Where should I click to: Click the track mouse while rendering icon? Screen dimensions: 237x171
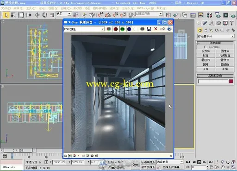click(169, 29)
